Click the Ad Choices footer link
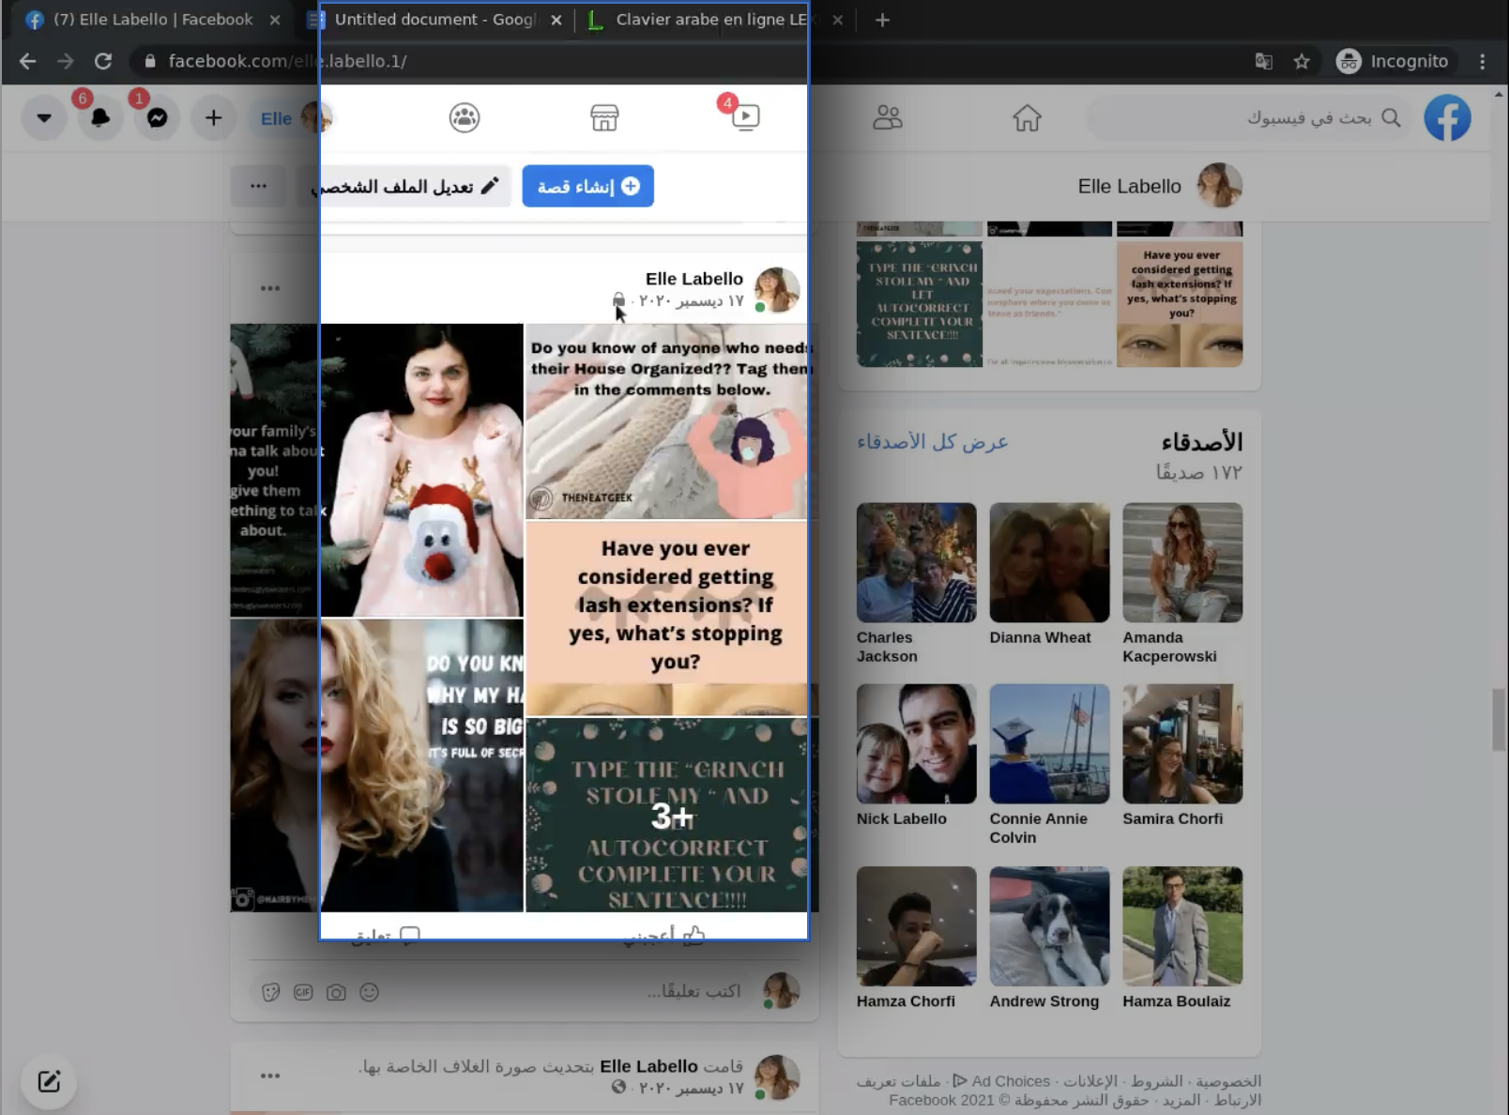 point(1001,1081)
